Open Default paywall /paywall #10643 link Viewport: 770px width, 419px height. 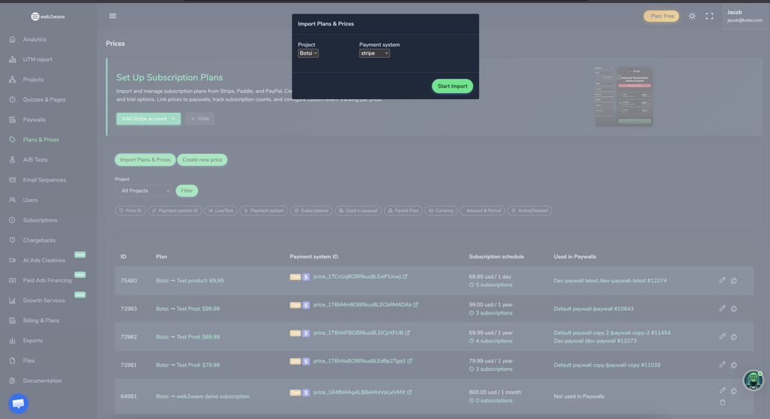click(593, 309)
